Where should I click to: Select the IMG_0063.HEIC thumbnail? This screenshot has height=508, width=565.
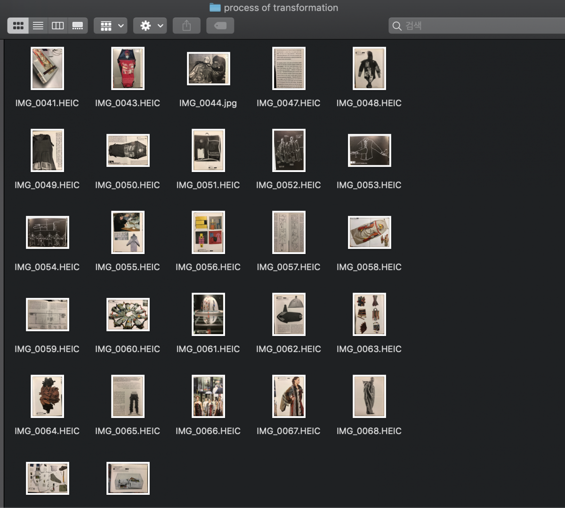point(369,314)
